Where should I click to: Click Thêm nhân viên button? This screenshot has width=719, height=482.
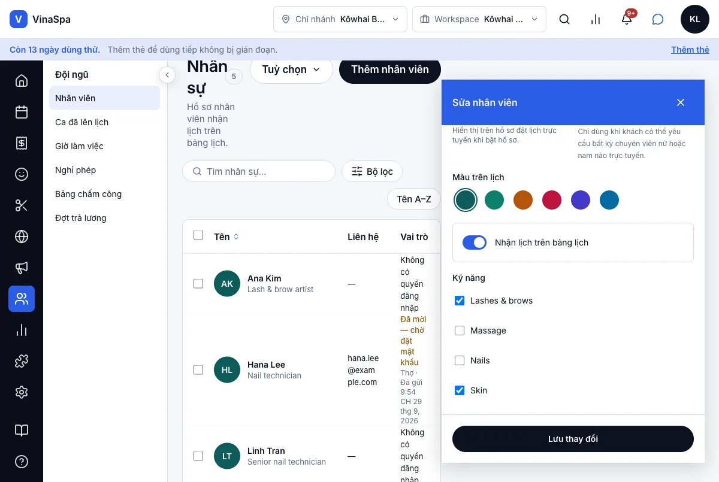click(390, 69)
